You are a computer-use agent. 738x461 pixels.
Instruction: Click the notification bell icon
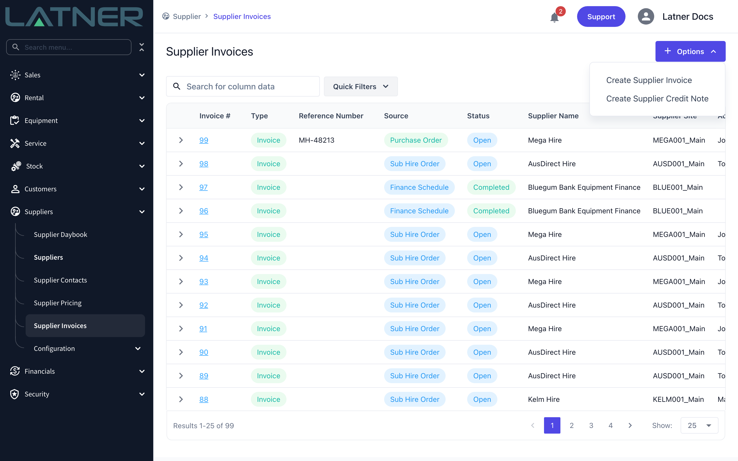555,17
